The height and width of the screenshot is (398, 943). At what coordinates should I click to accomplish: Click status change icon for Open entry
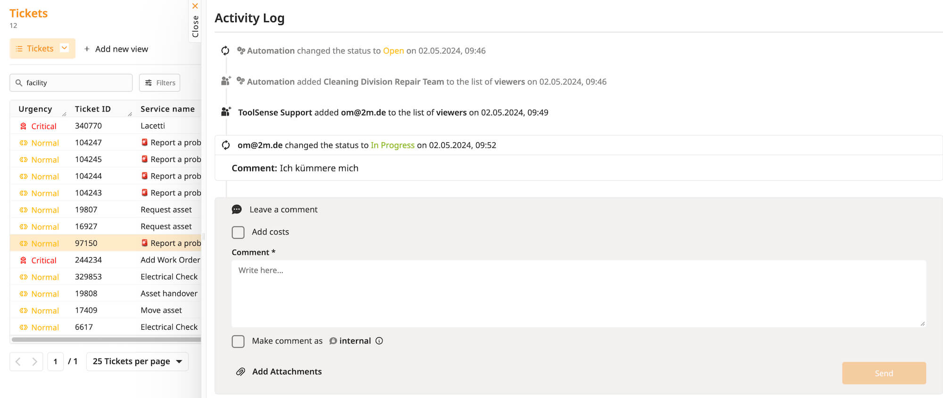225,50
